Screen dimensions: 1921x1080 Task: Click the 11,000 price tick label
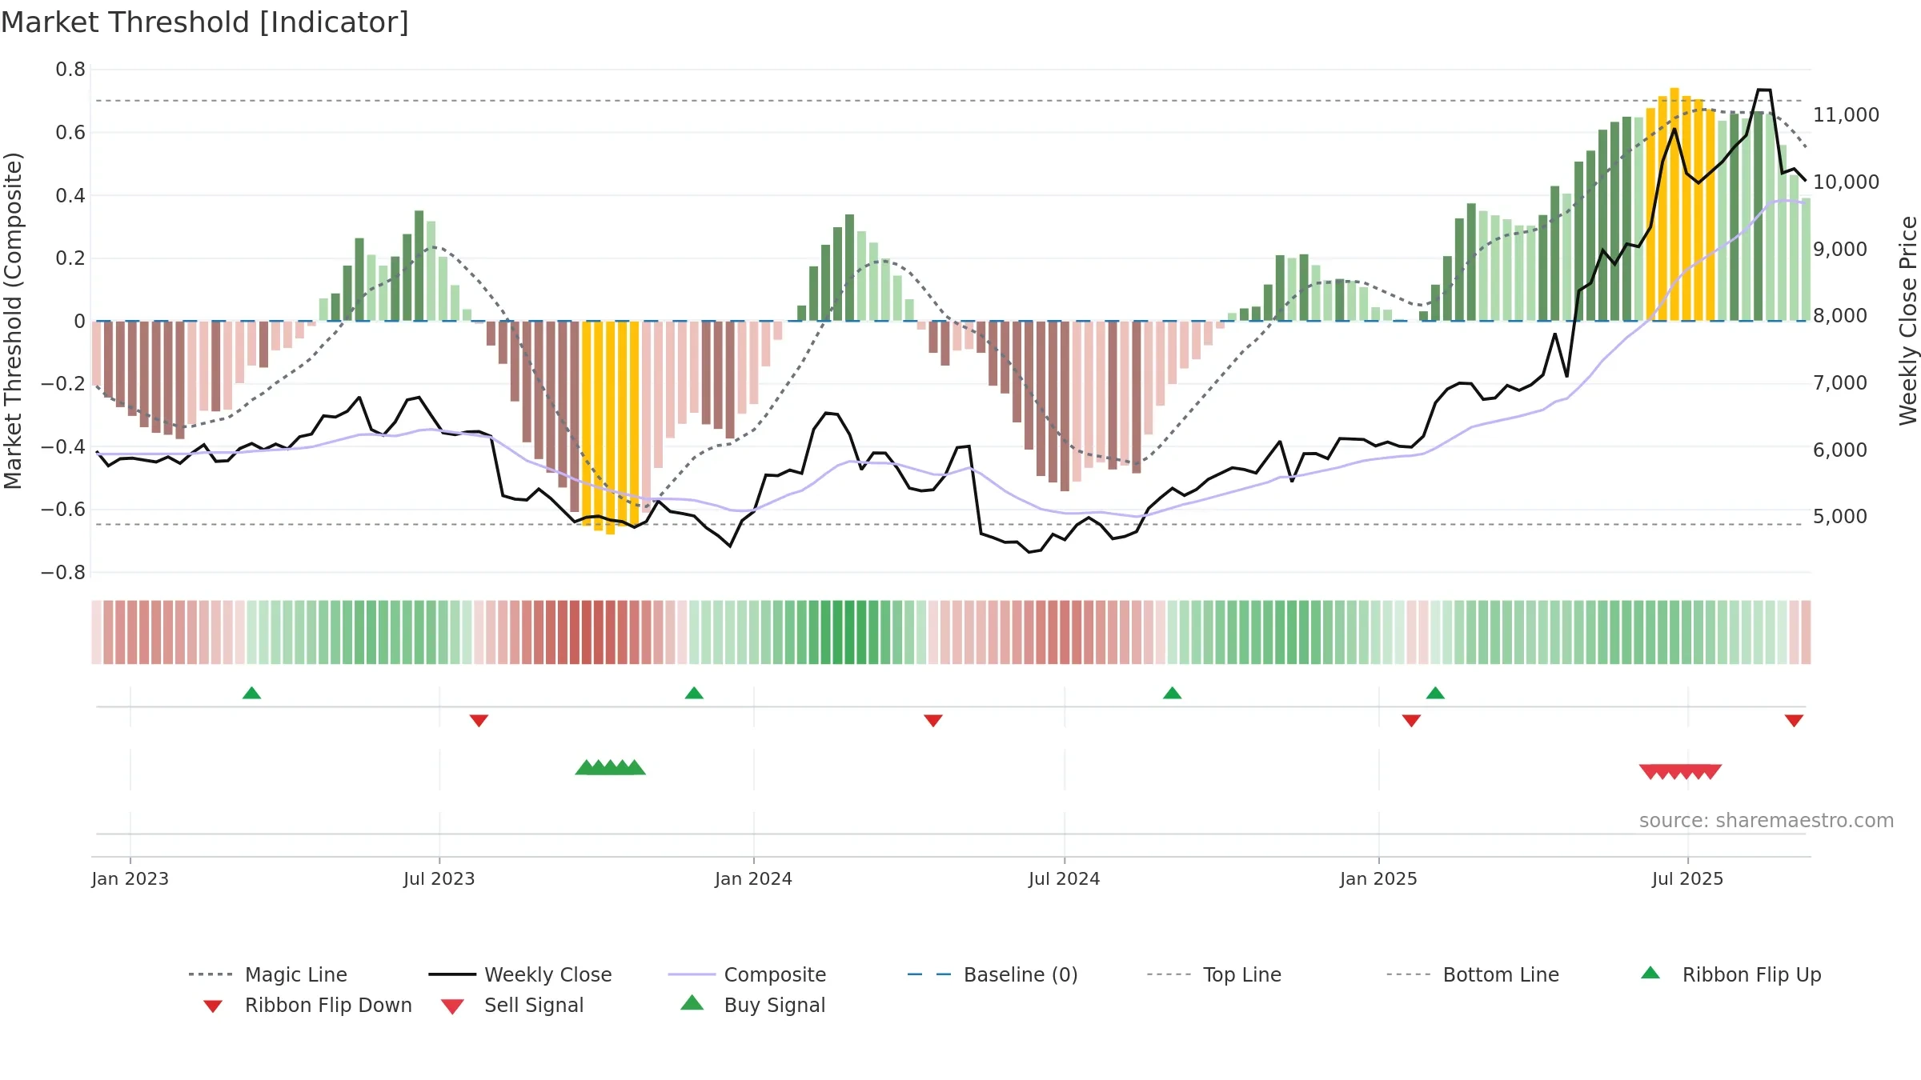(1846, 115)
